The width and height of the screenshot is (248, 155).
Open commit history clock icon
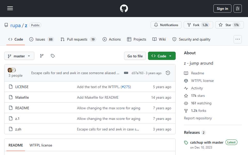pyautogui.click(x=168, y=73)
